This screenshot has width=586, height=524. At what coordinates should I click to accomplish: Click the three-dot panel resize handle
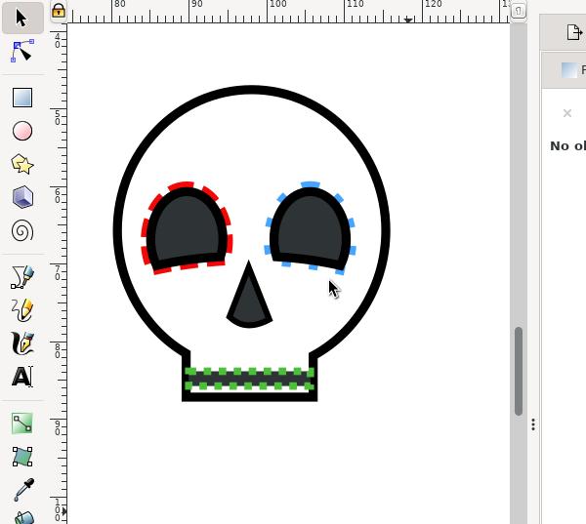533,424
